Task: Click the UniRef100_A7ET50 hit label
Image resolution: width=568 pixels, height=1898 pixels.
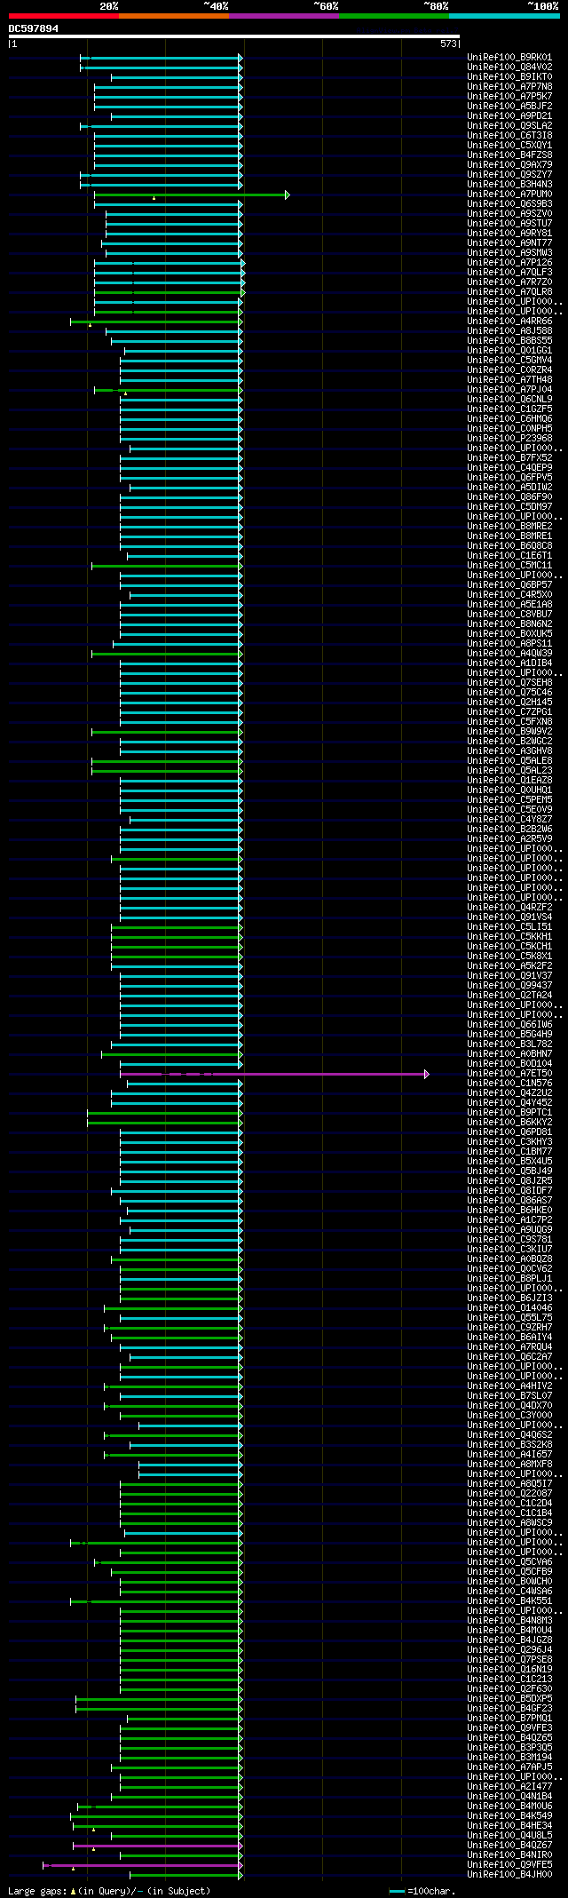Action: pos(509,1074)
